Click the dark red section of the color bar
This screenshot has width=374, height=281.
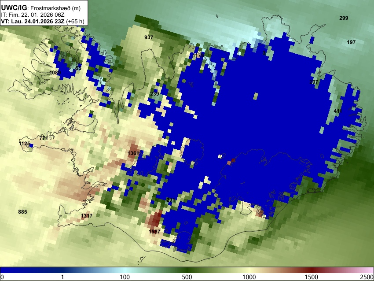click(312, 270)
